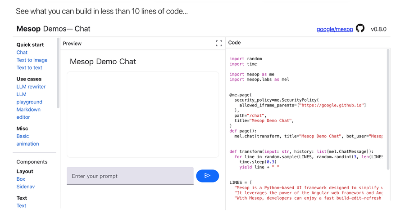Send the prompt with arrow button
The height and width of the screenshot is (218, 405).
(207, 176)
